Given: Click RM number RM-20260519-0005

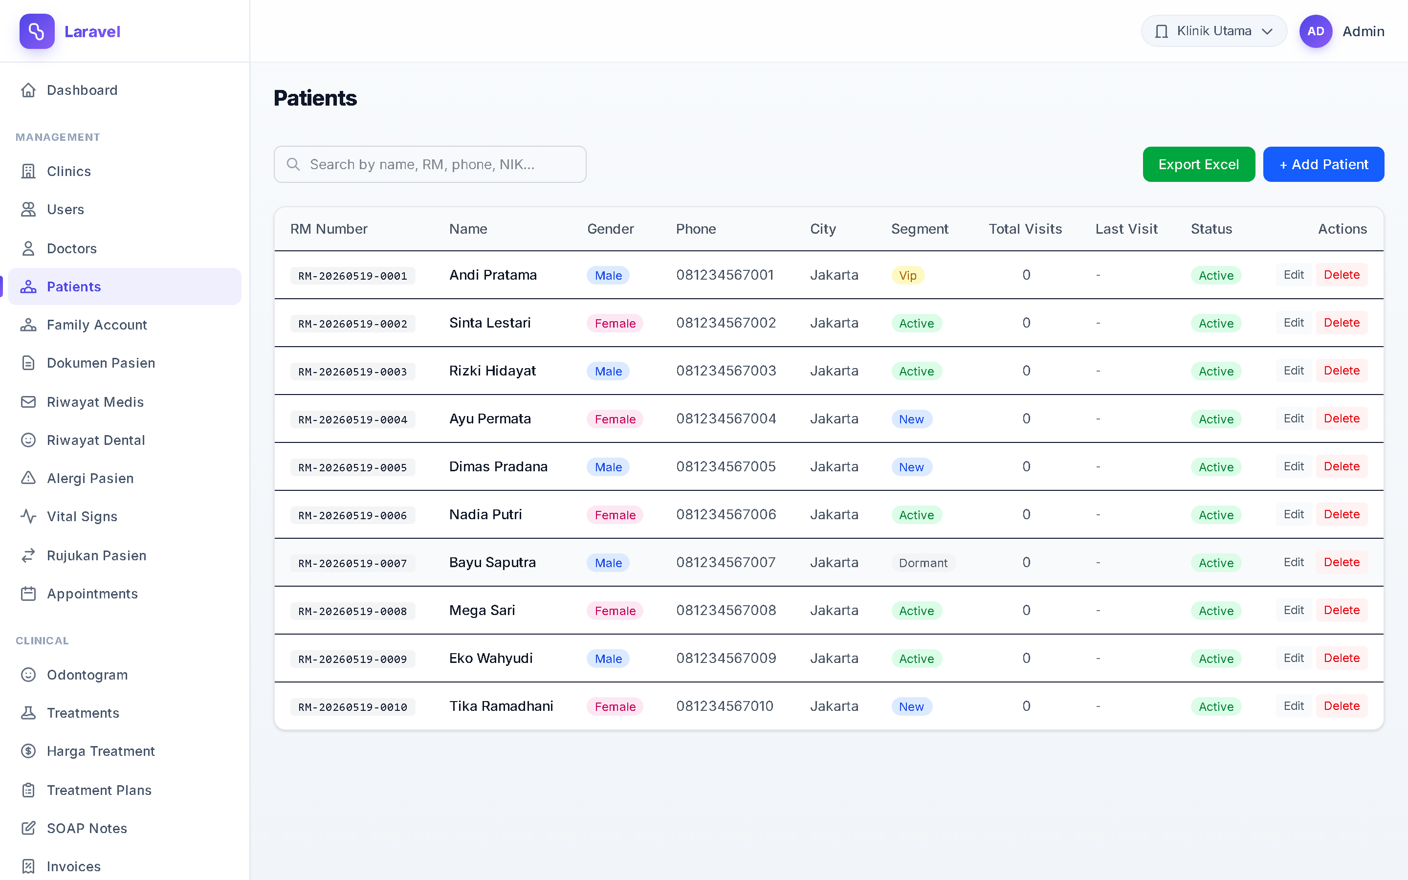Looking at the screenshot, I should click(x=352, y=467).
